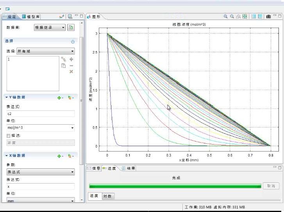The image size is (284, 212).
Task: Collapse the Y轴数据 section
Action: [7, 97]
